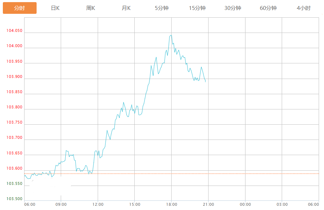Switch to the 日K chart tab
This screenshot has width=324, height=210.
[55, 8]
